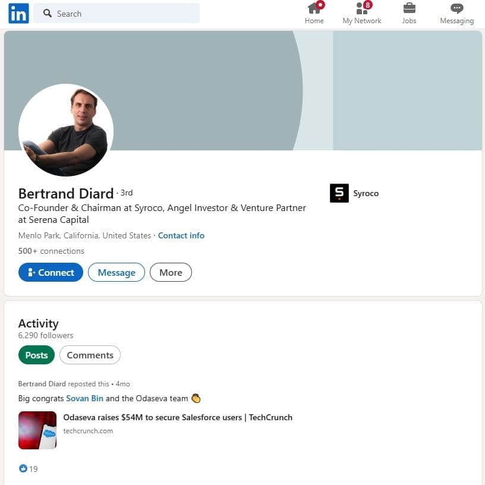The width and height of the screenshot is (485, 485).
Task: Click the clapping hands emoji
Action: 196,398
